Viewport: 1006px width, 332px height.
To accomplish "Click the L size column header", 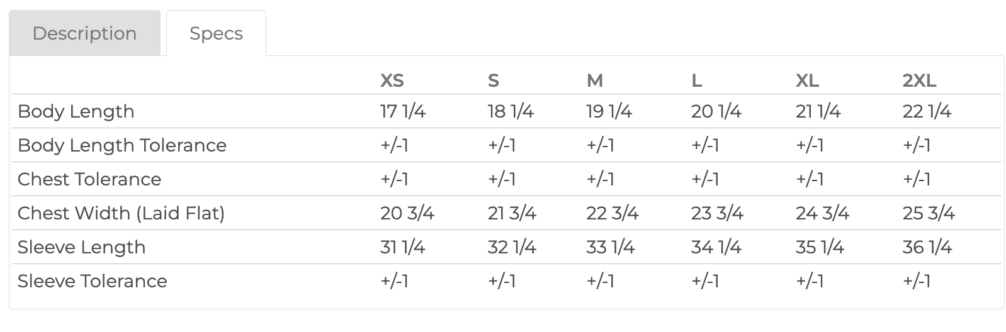I will [696, 80].
